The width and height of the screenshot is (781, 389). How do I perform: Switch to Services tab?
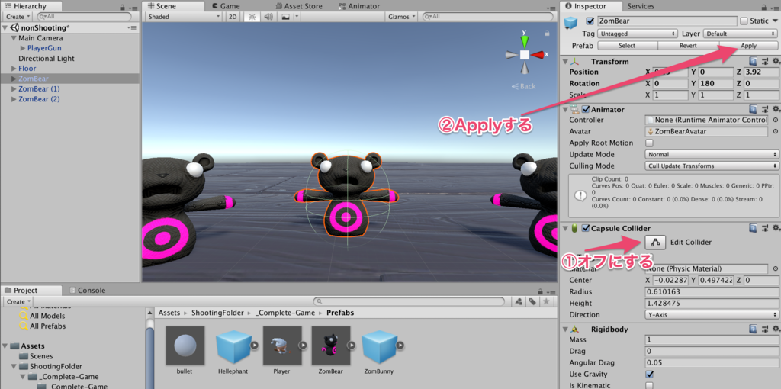641,6
